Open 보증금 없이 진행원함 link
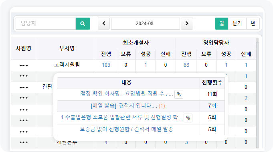The image size is (273, 152). pyautogui.click(x=127, y=129)
